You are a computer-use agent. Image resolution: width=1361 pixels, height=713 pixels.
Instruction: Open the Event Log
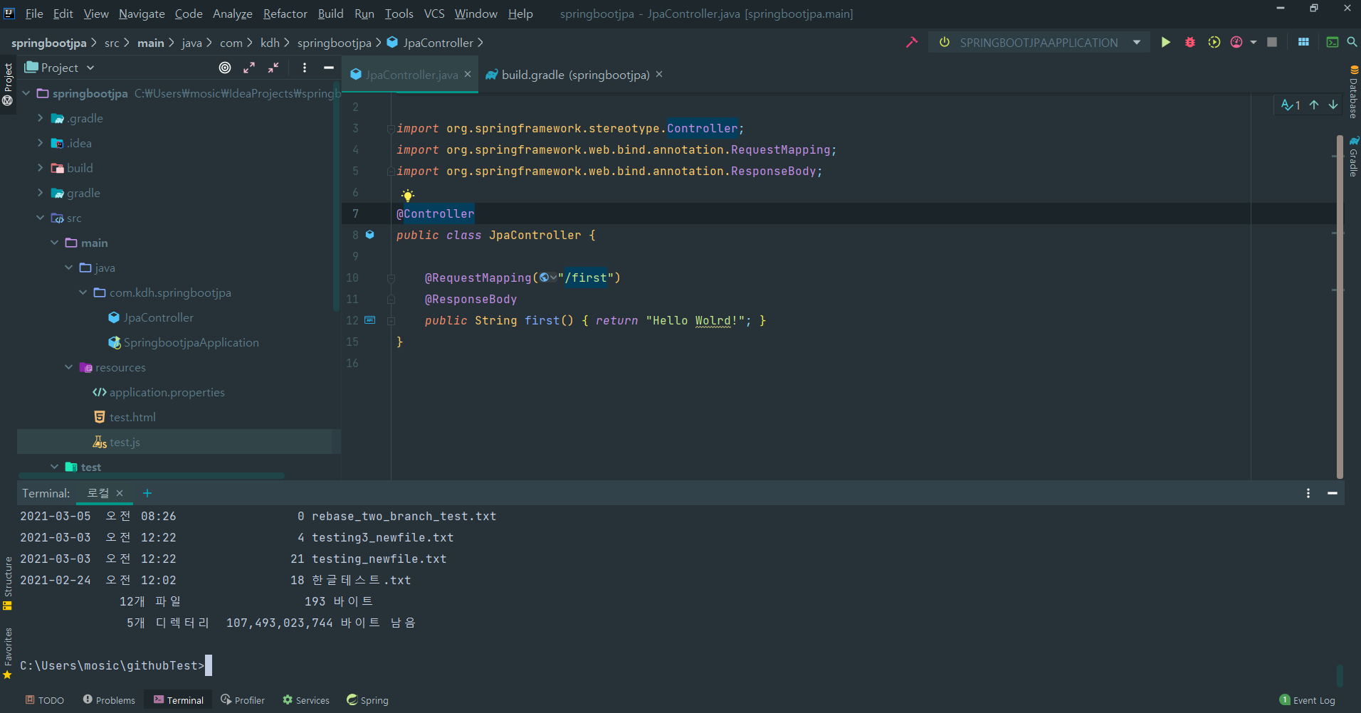pyautogui.click(x=1308, y=700)
